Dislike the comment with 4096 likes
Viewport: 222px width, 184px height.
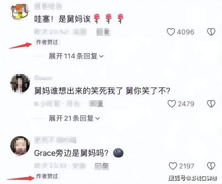pyautogui.click(x=211, y=32)
